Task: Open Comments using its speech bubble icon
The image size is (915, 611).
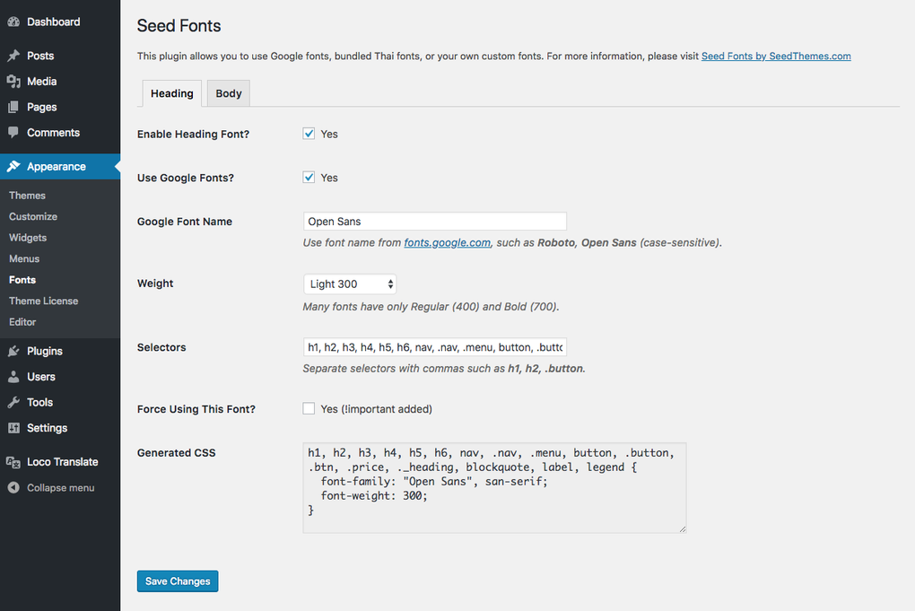Action: [13, 132]
